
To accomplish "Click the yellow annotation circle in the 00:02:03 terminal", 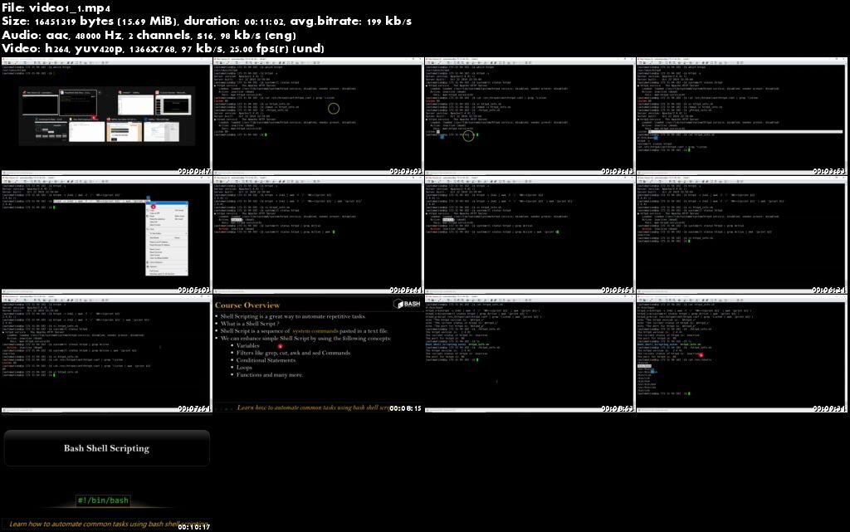I will point(332,109).
